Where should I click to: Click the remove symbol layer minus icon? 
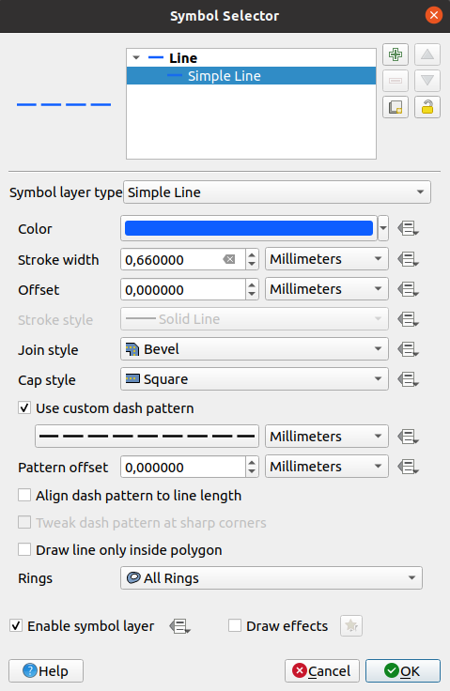(x=396, y=81)
